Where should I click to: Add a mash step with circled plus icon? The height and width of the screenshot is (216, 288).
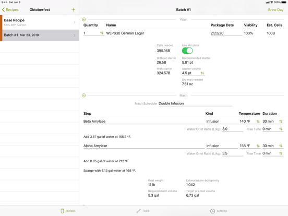click(84, 95)
